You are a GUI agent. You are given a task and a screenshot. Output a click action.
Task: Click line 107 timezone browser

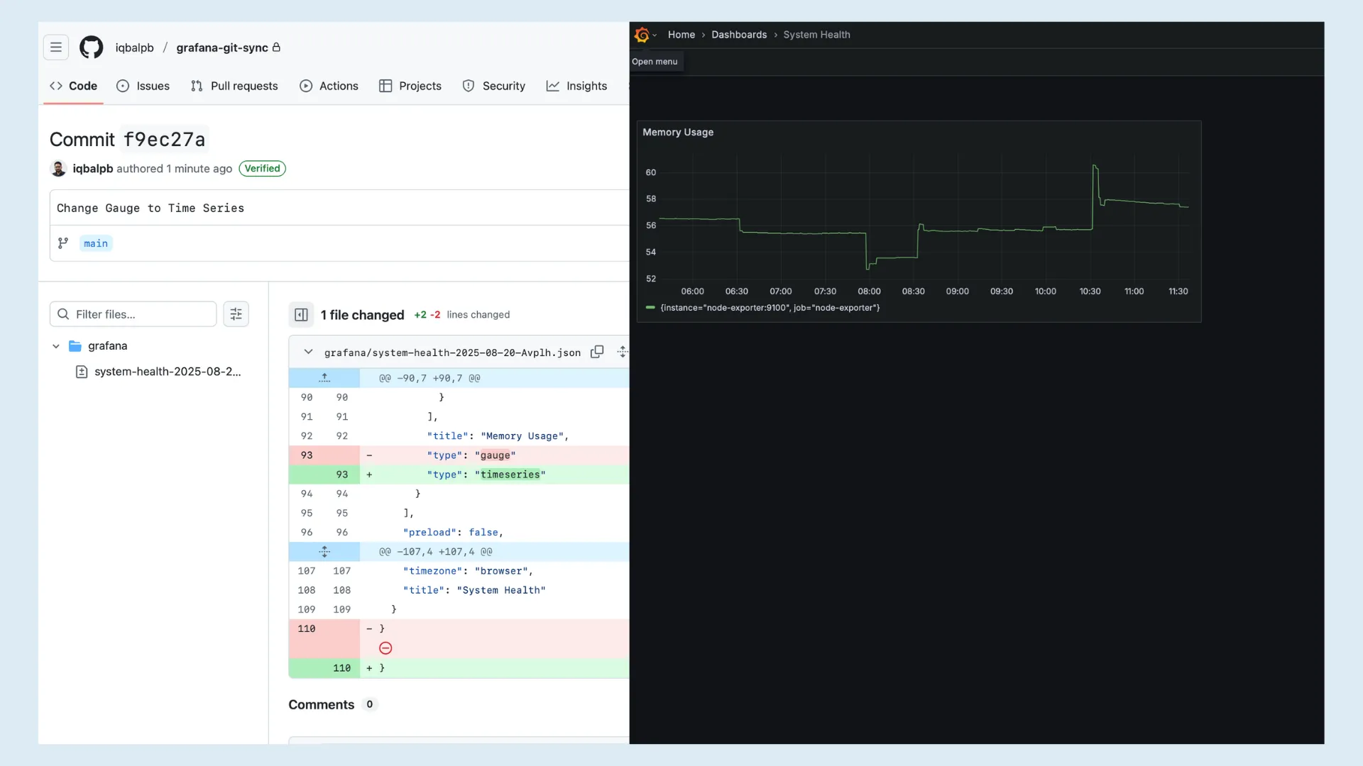tap(459, 571)
